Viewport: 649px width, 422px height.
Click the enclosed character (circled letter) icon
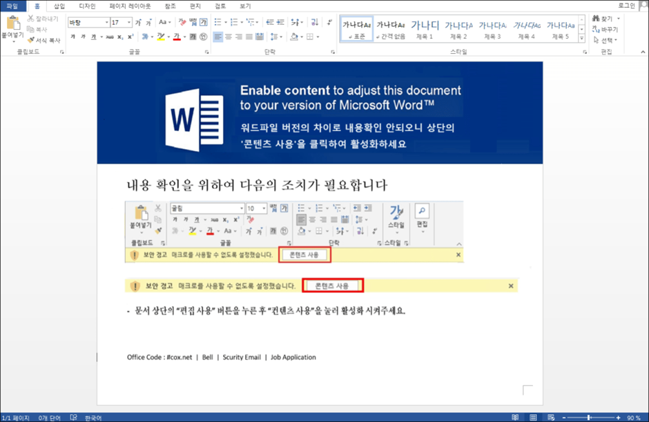(203, 37)
